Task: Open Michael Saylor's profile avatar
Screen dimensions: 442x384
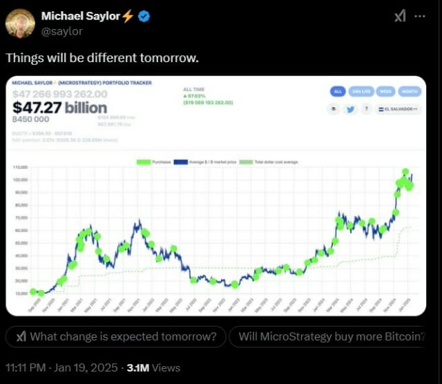Action: point(20,23)
